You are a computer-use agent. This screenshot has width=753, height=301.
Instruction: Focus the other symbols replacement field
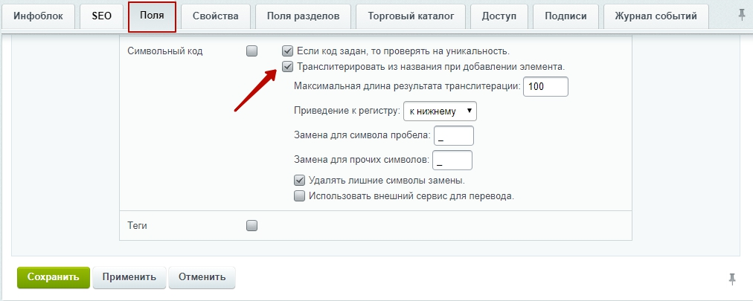452,160
